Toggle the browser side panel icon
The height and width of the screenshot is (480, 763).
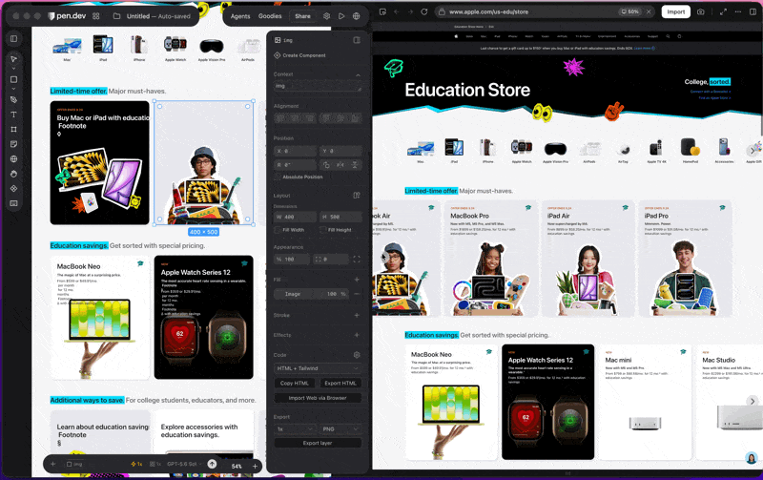click(753, 11)
